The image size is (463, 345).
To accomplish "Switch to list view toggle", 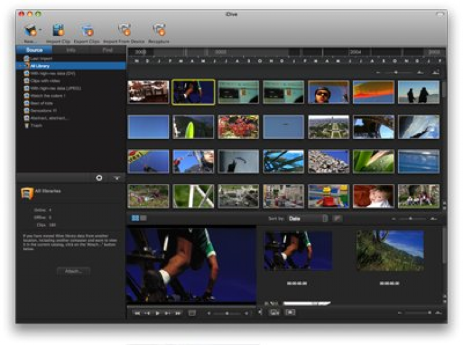I will 143,218.
